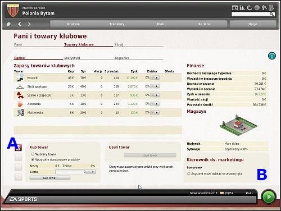
Task: Increase Liczba quantity with arrow
Action: pos(93,172)
